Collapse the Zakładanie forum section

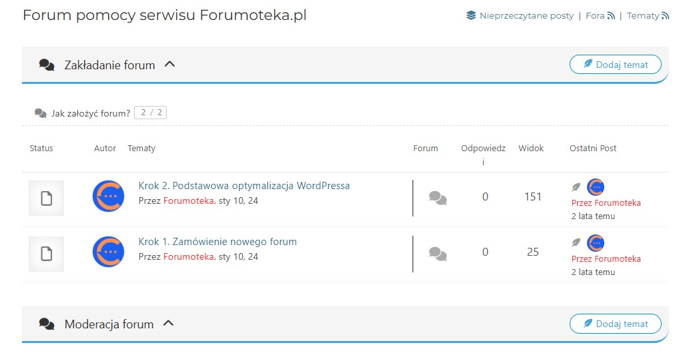pyautogui.click(x=169, y=65)
